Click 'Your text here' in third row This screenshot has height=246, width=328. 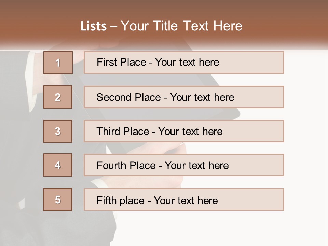[190, 132]
